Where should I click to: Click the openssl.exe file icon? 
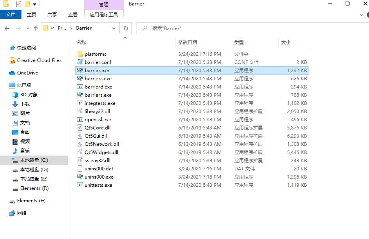tap(80, 119)
